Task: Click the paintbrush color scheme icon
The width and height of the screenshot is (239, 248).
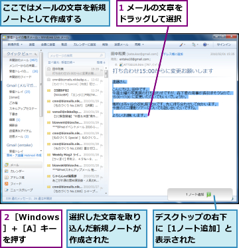Action: click(x=181, y=45)
